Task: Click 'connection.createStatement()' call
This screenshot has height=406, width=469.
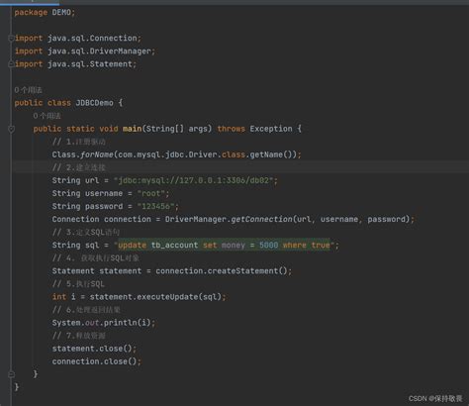Action: point(222,271)
